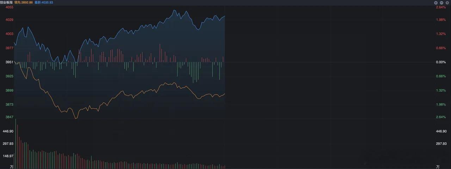This screenshot has height=169, width=451.
Task: Click the 0.00% axis label
Action: tap(441, 62)
